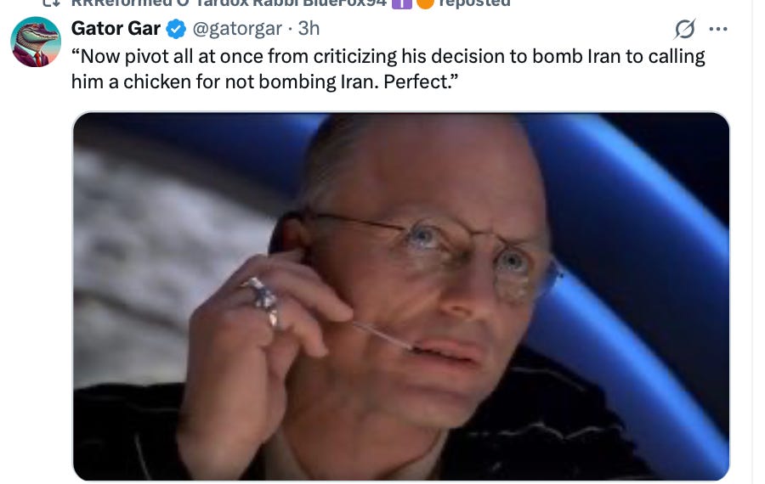765x484 pixels.
Task: Open the alligator profile avatar
Action: [36, 42]
